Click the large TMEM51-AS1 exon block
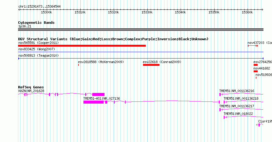This screenshot has height=142, width=272. coord(94,102)
